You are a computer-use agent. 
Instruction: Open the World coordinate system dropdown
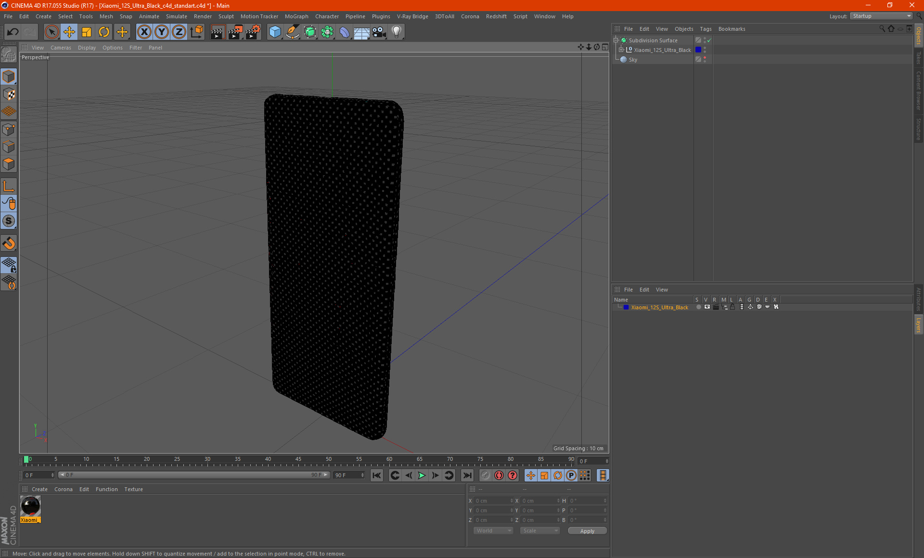[493, 531]
